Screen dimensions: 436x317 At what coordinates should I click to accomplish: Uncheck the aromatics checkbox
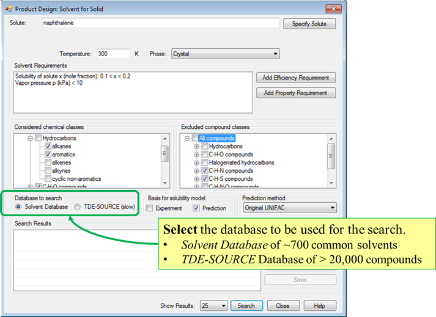pyautogui.click(x=48, y=154)
